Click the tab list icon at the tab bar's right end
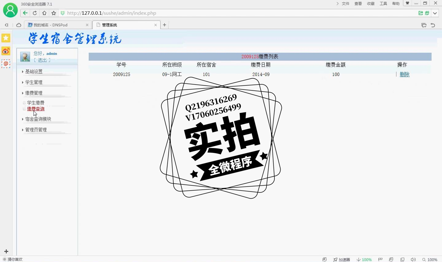 [x=424, y=25]
